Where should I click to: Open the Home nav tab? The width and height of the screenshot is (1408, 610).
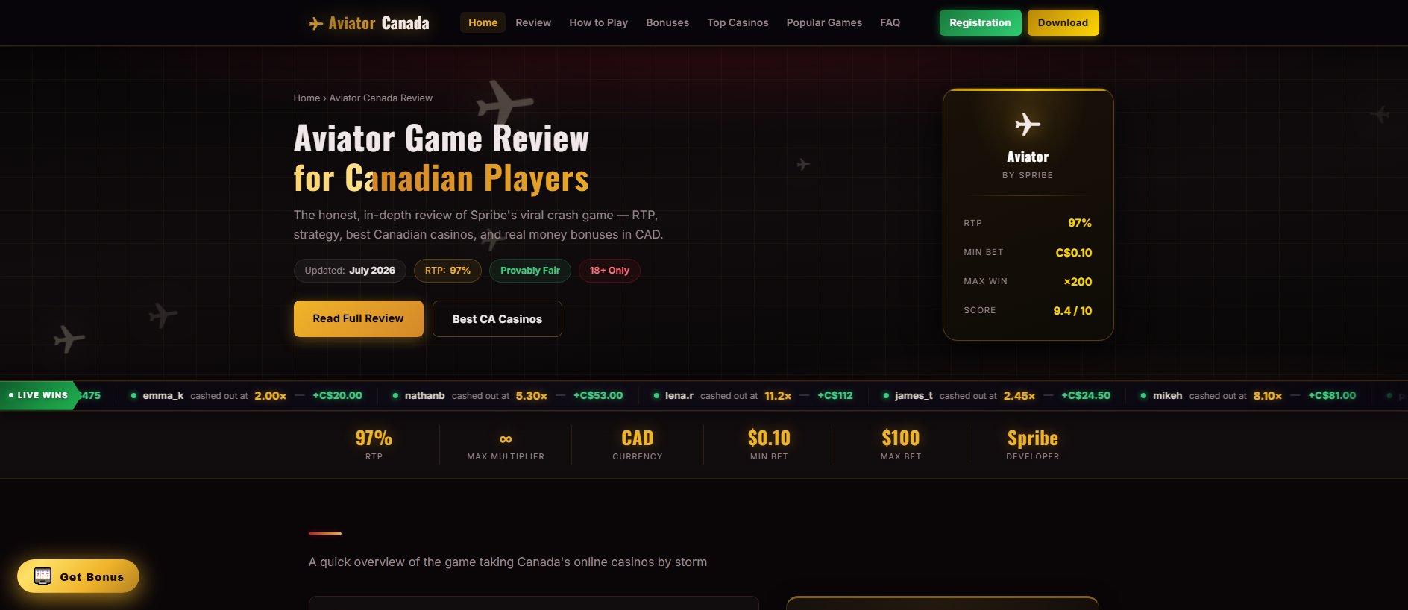tap(483, 22)
